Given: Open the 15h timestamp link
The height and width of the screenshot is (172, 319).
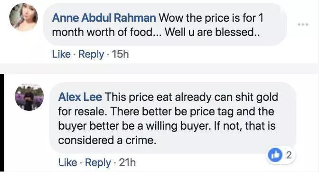Looking at the screenshot, I should (120, 54).
